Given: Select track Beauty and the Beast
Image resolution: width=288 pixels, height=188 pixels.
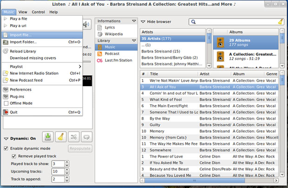Looking at the screenshot, I should (x=209, y=169).
